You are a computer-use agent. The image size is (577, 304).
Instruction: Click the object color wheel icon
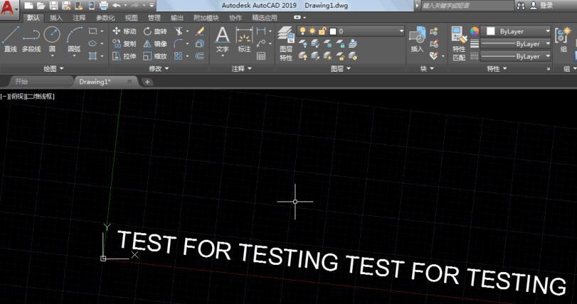475,31
